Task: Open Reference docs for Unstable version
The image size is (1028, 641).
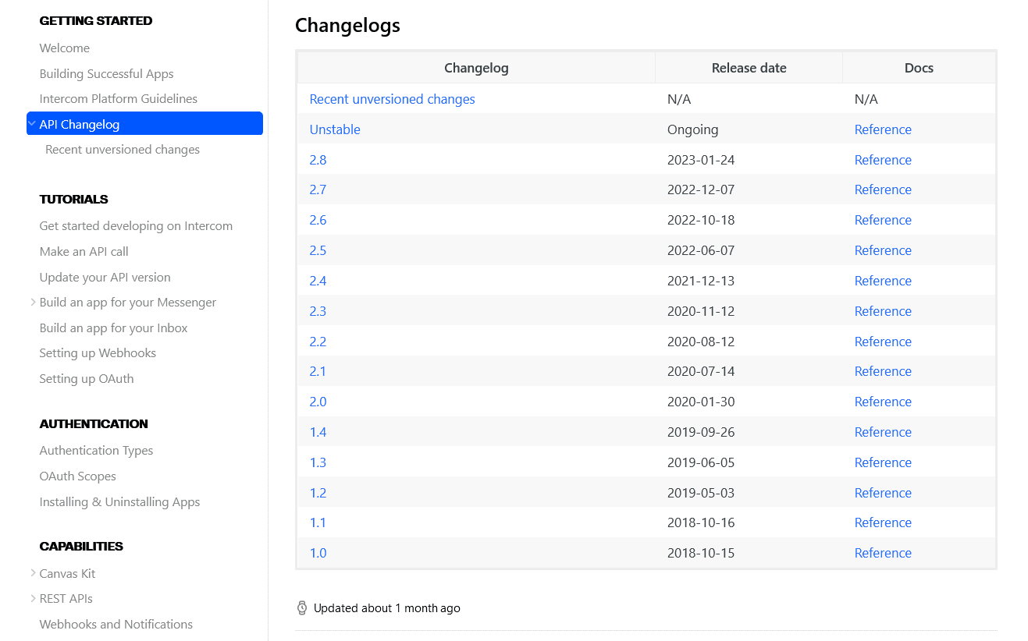Action: 883,129
